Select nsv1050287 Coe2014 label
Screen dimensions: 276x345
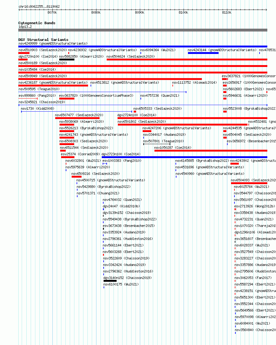[x=173, y=148]
